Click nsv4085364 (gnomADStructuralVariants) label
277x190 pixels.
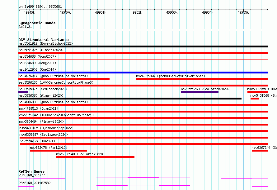[171, 76]
